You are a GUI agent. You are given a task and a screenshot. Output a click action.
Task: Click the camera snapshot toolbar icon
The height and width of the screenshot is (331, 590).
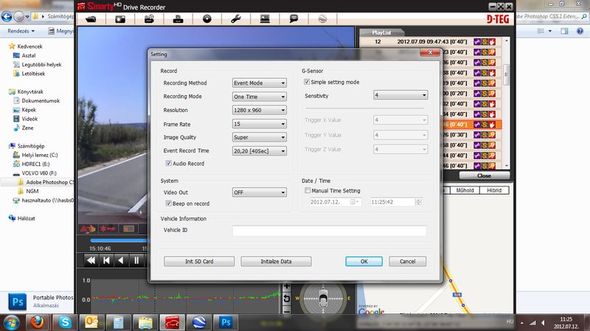coord(120,18)
